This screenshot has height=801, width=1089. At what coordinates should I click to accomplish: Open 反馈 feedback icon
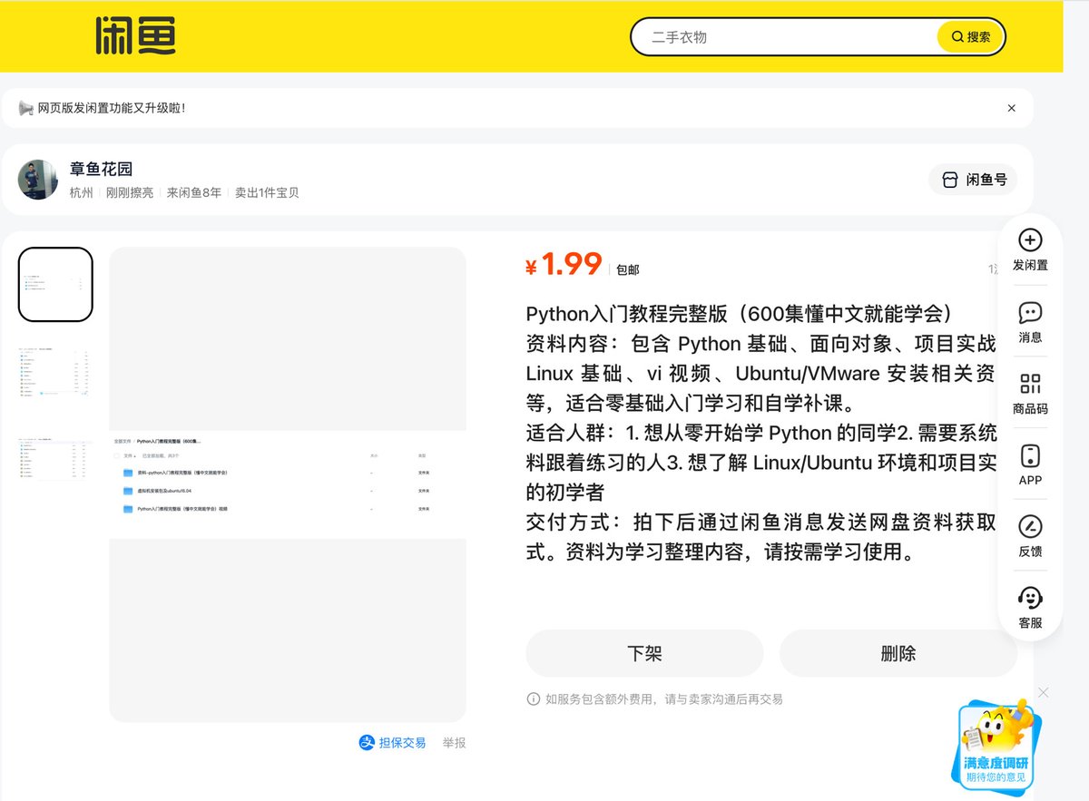1030,526
